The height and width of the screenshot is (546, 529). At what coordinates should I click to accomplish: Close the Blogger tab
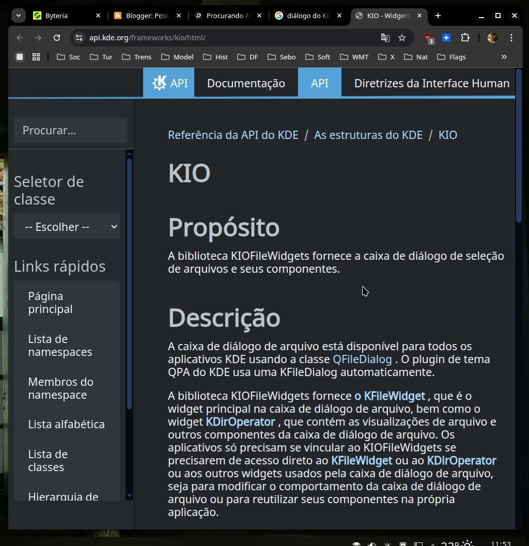(179, 15)
